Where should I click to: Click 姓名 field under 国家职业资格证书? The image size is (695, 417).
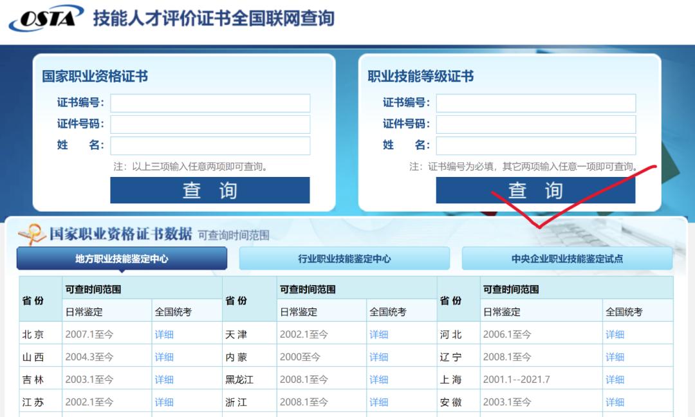(210, 145)
